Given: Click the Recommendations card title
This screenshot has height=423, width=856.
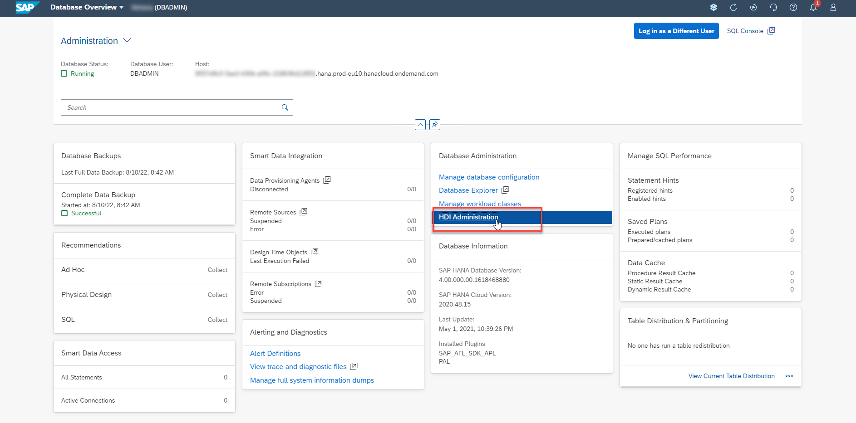Looking at the screenshot, I should pyautogui.click(x=91, y=245).
